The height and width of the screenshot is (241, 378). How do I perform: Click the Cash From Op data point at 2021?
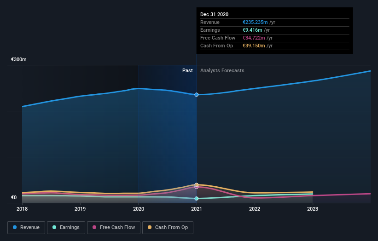(x=197, y=185)
